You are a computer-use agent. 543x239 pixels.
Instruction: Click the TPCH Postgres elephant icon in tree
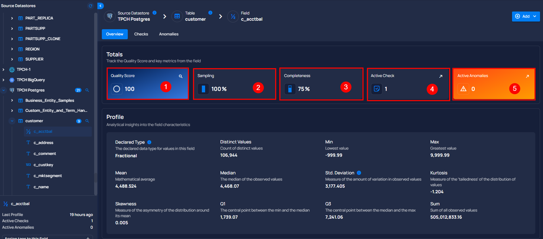[x=12, y=90]
